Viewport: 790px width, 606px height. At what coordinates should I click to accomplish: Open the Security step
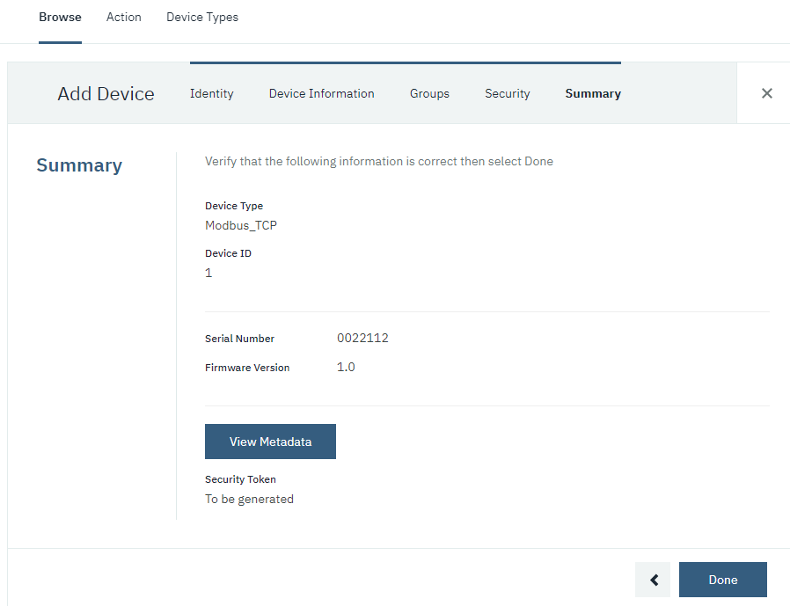coord(507,92)
